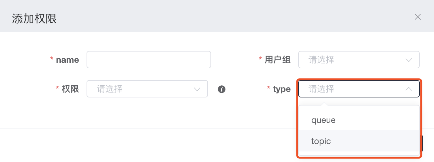Click the 权限 field label
This screenshot has width=434, height=162.
70,89
